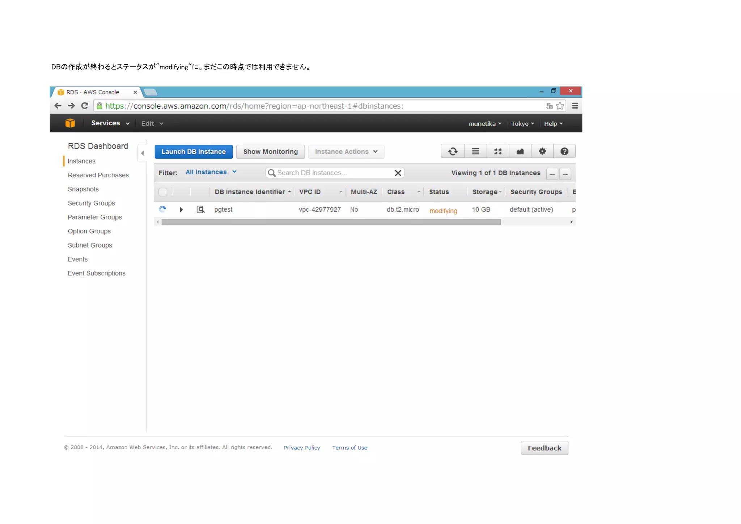This screenshot has height=524, width=741.
Task: Go to the previous page of instances
Action: pos(552,174)
